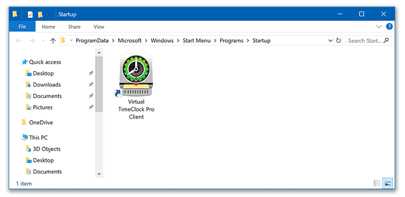Open the recent locations dropdown
Viewport: 405px width, 197px height.
(43, 41)
